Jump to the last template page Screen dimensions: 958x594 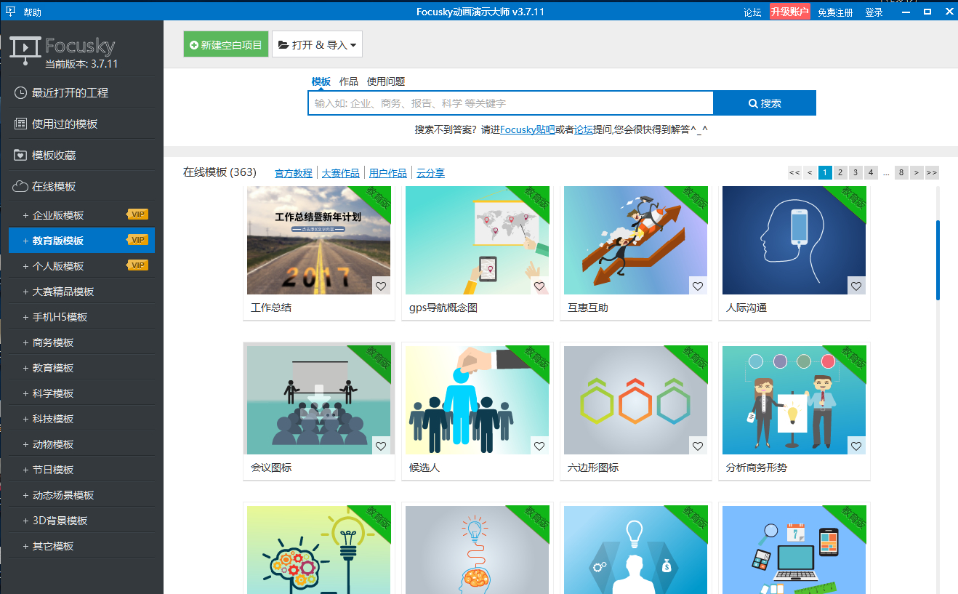click(x=932, y=172)
